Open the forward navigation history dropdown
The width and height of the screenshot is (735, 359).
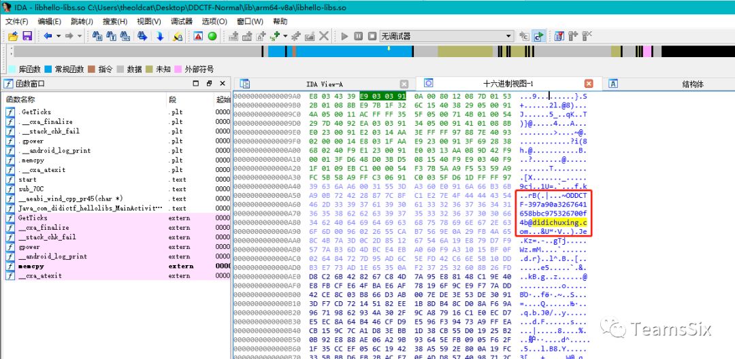pyautogui.click(x=79, y=36)
